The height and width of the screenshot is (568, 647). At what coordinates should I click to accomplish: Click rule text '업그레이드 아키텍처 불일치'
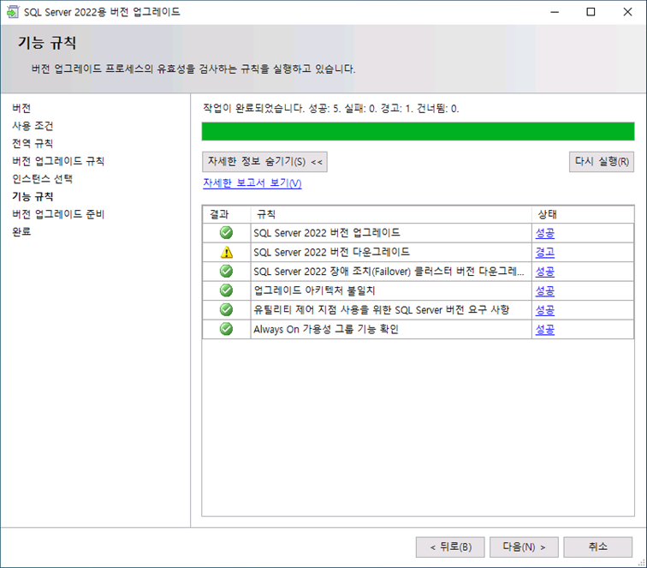pos(314,290)
